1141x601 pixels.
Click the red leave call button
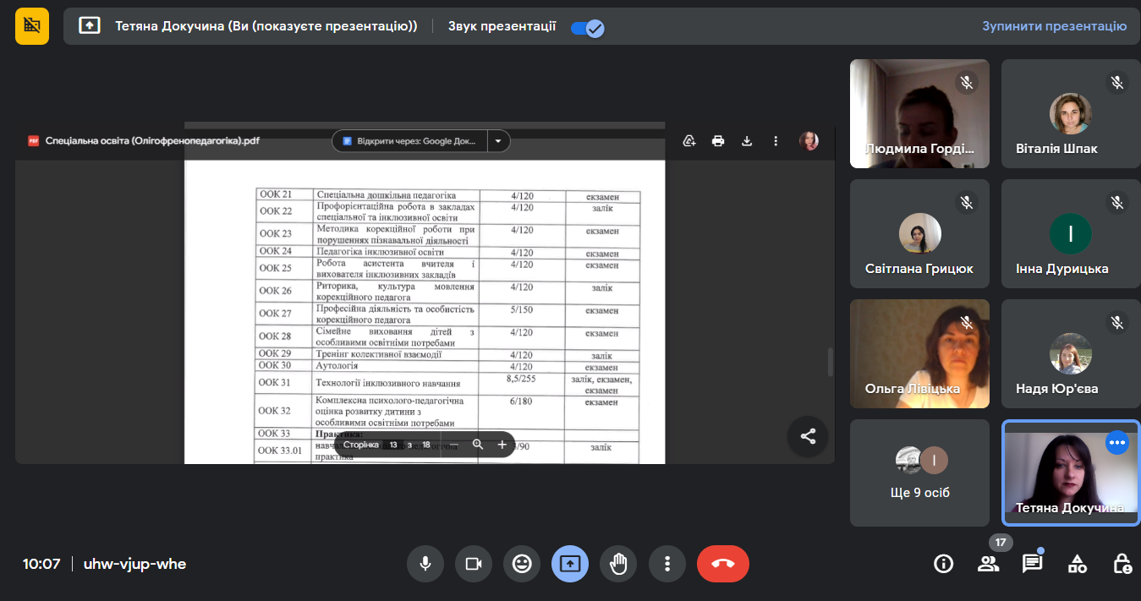pyautogui.click(x=722, y=564)
